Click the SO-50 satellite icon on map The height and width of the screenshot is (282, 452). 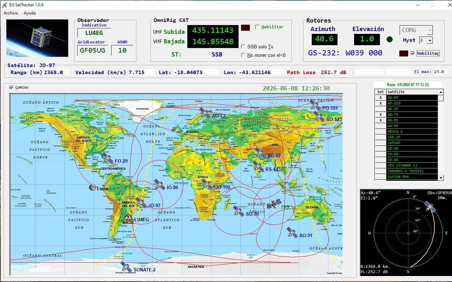click(x=239, y=211)
